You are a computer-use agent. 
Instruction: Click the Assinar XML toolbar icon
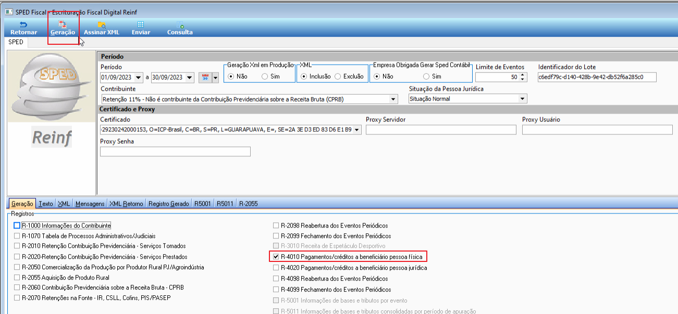102,24
